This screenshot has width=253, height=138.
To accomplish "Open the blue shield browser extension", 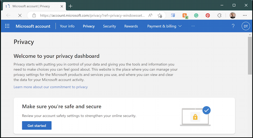I will click(173, 15).
